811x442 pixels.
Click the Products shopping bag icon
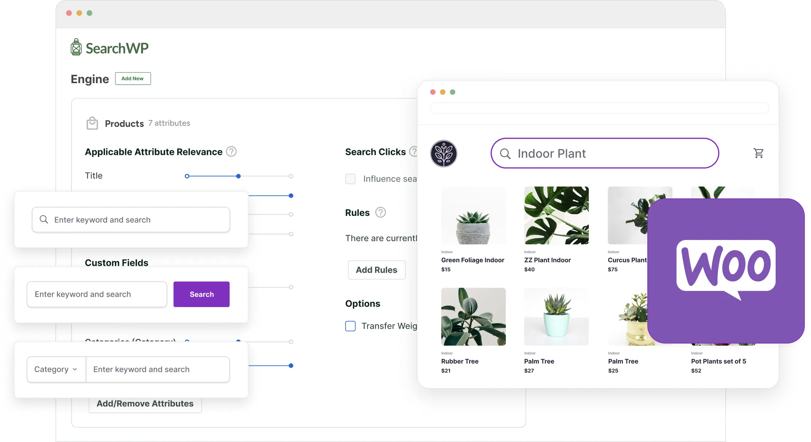point(92,123)
